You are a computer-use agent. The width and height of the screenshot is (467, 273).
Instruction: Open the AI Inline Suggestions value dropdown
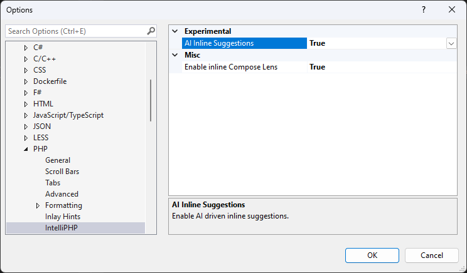coord(451,43)
